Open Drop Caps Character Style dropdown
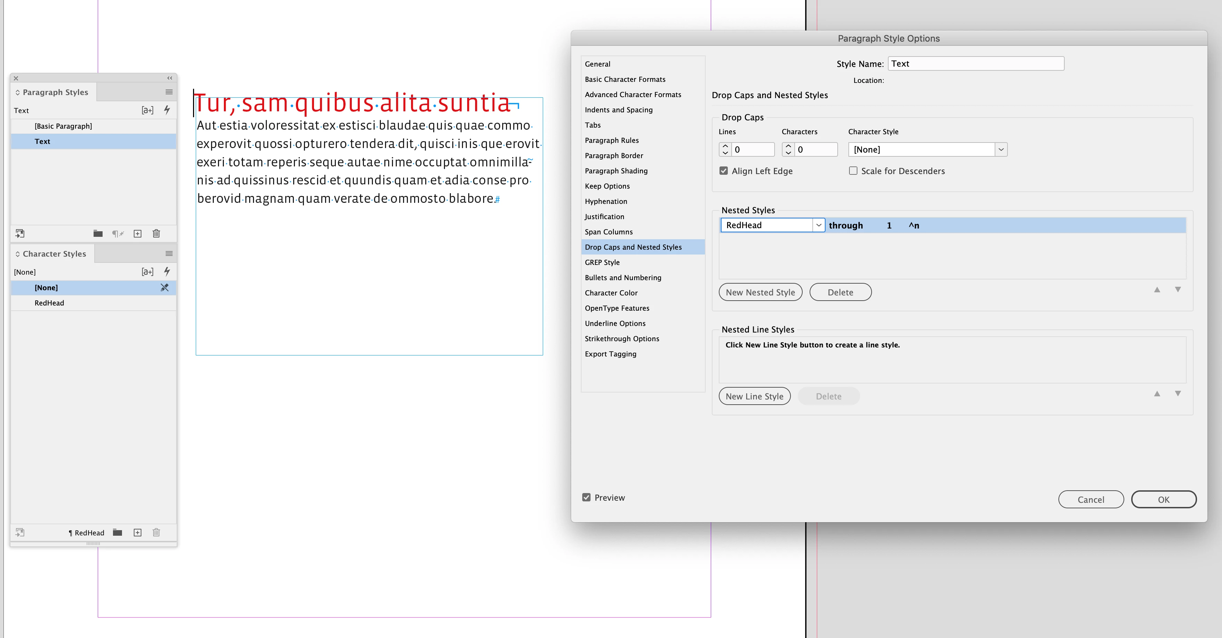This screenshot has height=638, width=1222. (x=1001, y=149)
